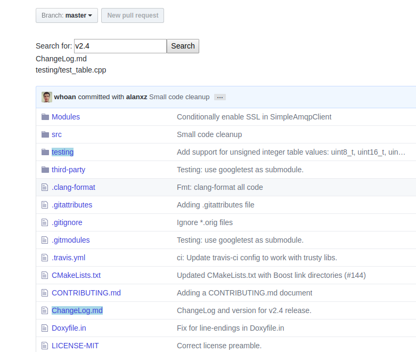Open the CMakeLists.txt file link
Screen dimensions: 416x352
coord(76,275)
